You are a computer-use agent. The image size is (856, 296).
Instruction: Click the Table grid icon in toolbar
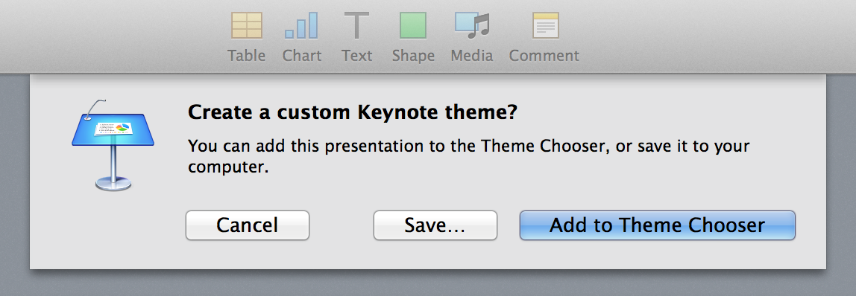[x=247, y=25]
